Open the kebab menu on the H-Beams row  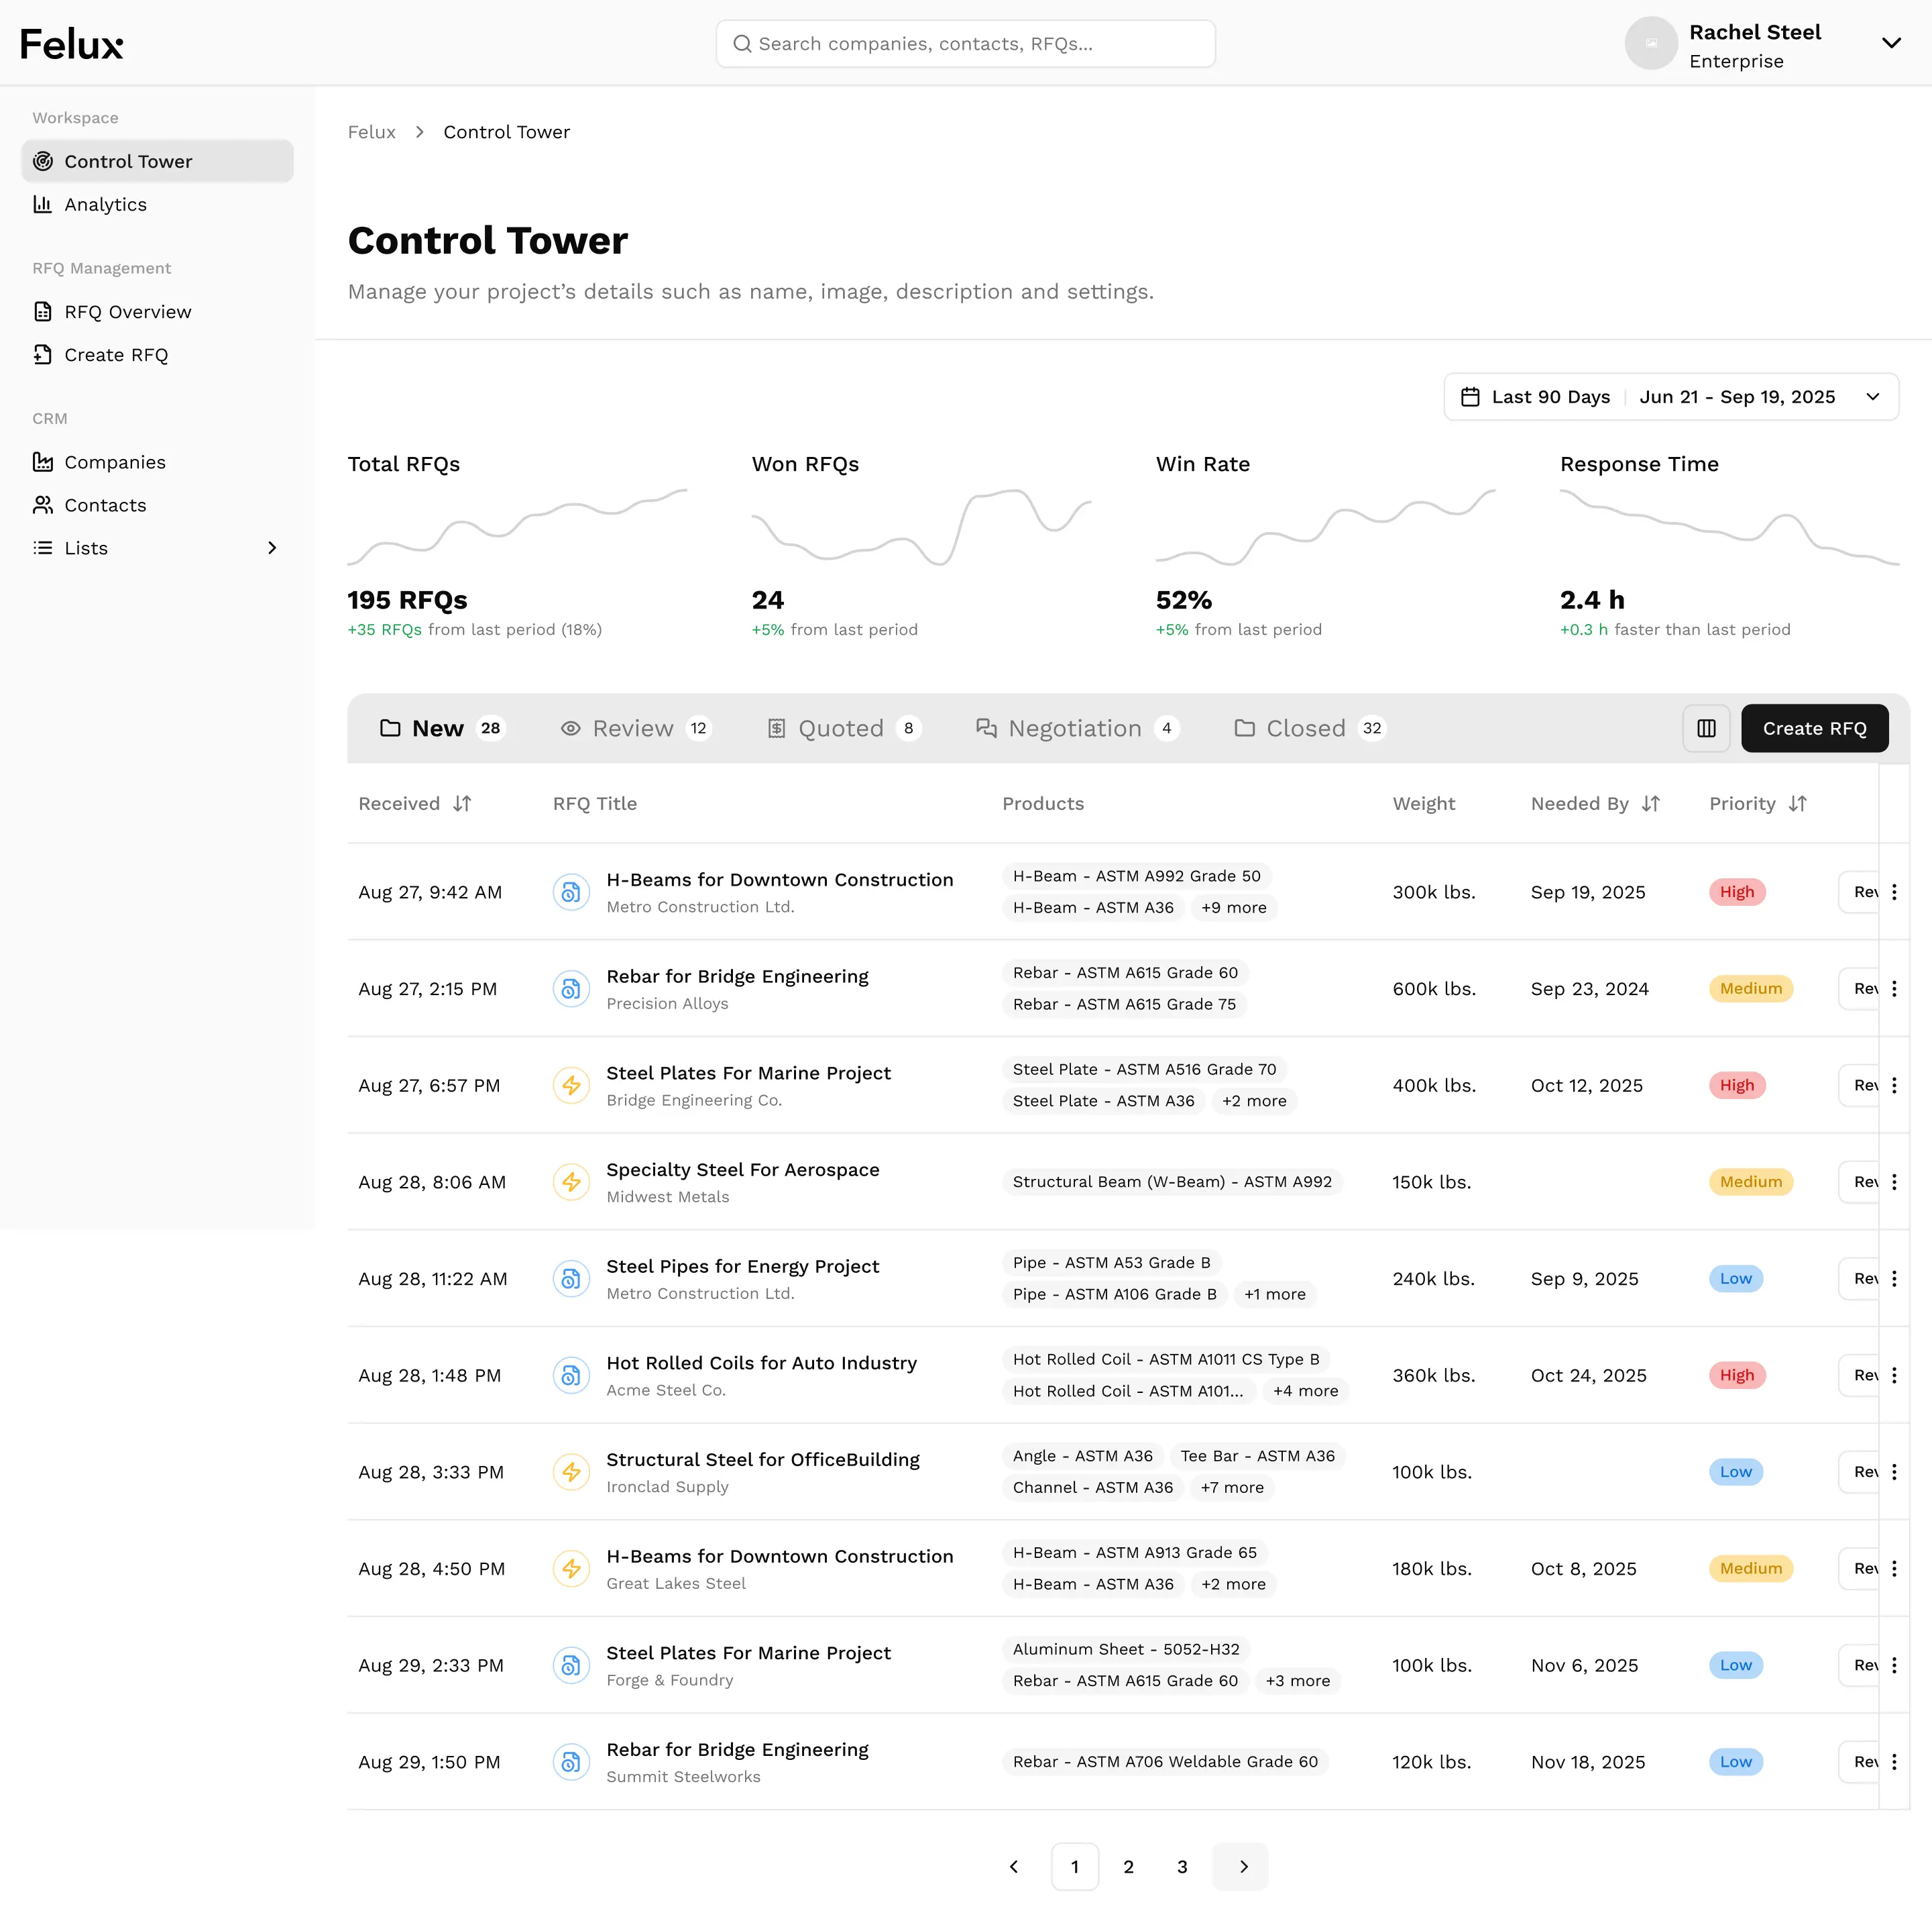tap(1896, 892)
